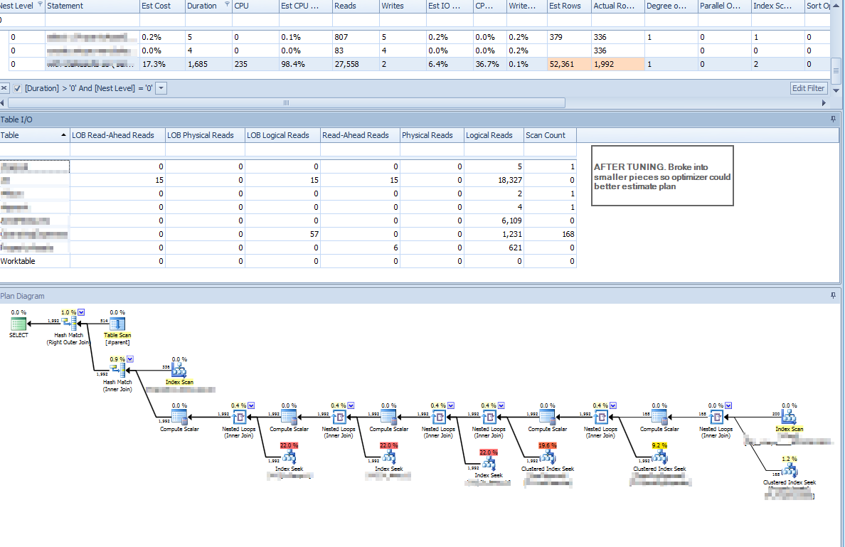Image resolution: width=845 pixels, height=547 pixels.
Task: Click the Edit Filter button
Action: pos(808,87)
